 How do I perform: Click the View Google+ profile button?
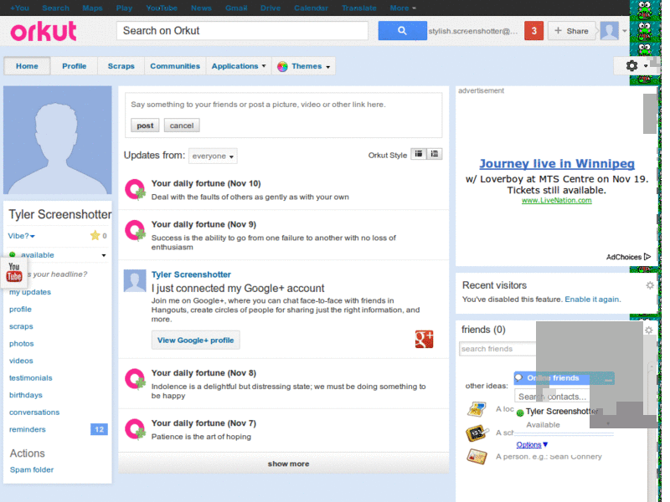(195, 341)
